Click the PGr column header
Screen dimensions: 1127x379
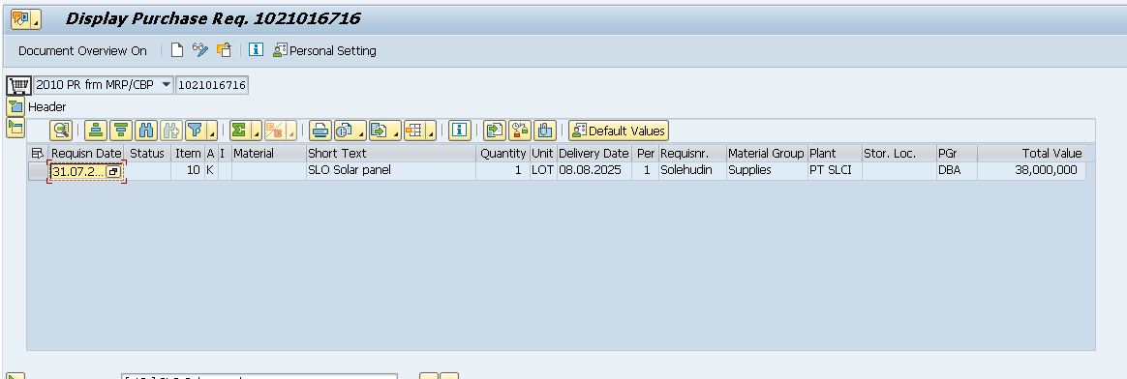tap(956, 153)
